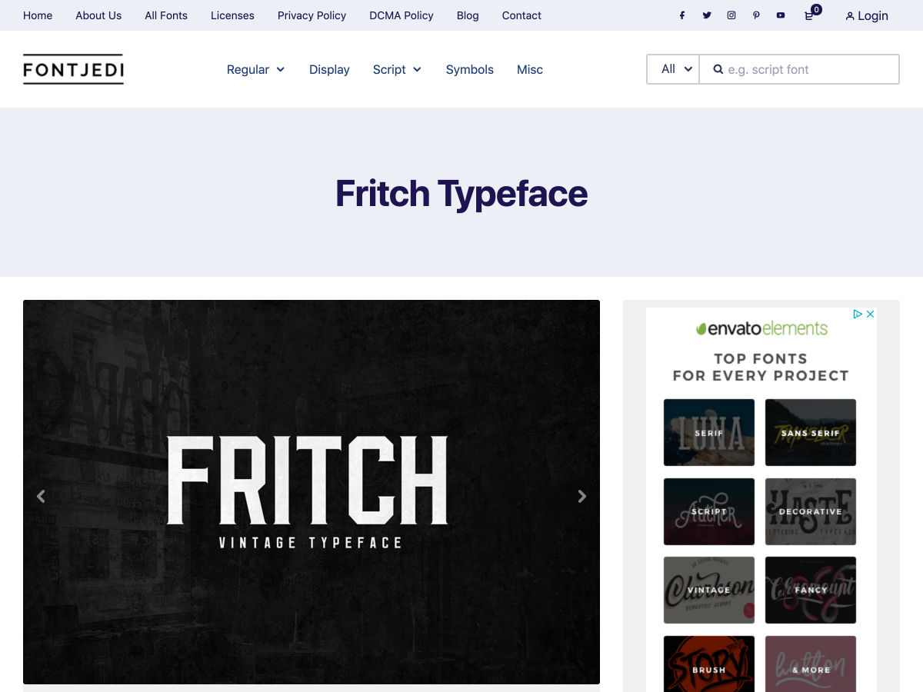Click 'Top Fonts For Every Project' text
The width and height of the screenshot is (923, 692).
tap(761, 367)
